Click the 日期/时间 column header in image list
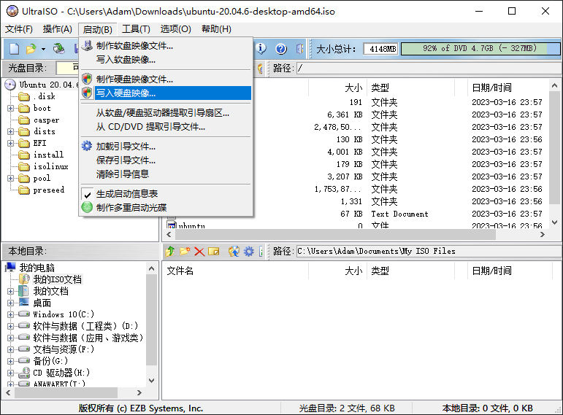The width and height of the screenshot is (563, 415). click(x=491, y=88)
